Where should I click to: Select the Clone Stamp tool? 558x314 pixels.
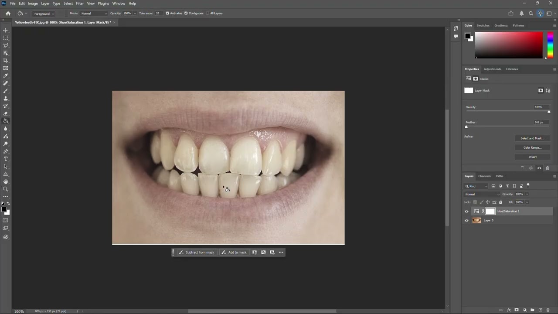pos(6,98)
